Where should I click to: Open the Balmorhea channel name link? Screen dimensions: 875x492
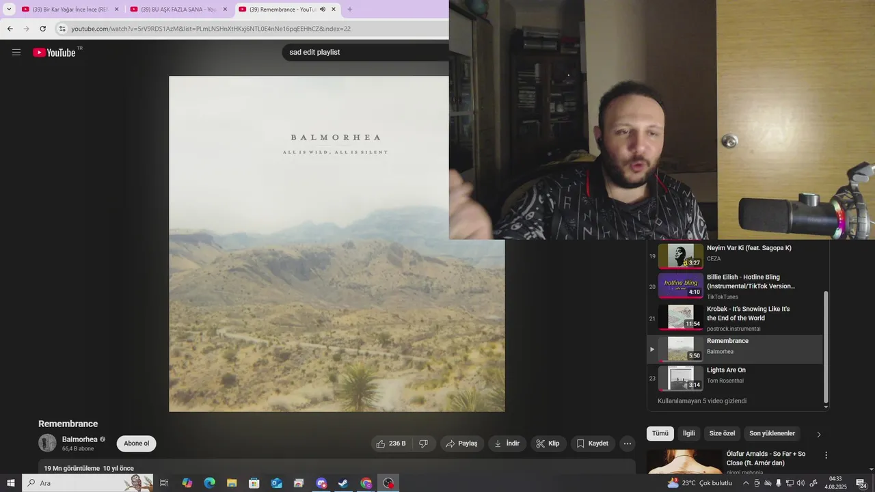[x=79, y=439]
